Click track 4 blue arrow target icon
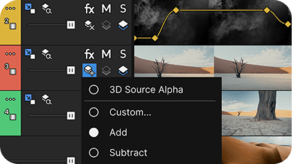The width and height of the screenshot is (292, 164). [x=30, y=99]
